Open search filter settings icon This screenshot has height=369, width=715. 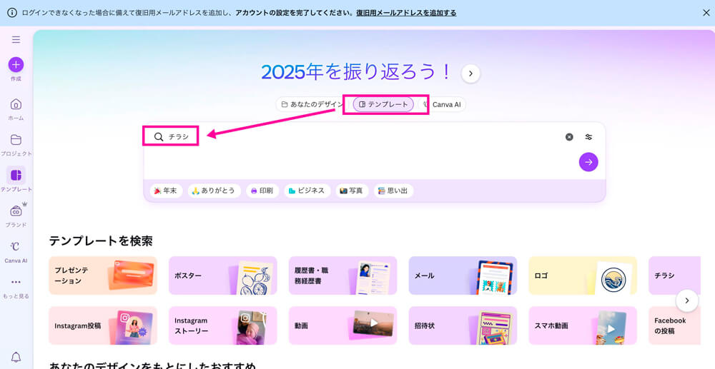click(x=588, y=137)
